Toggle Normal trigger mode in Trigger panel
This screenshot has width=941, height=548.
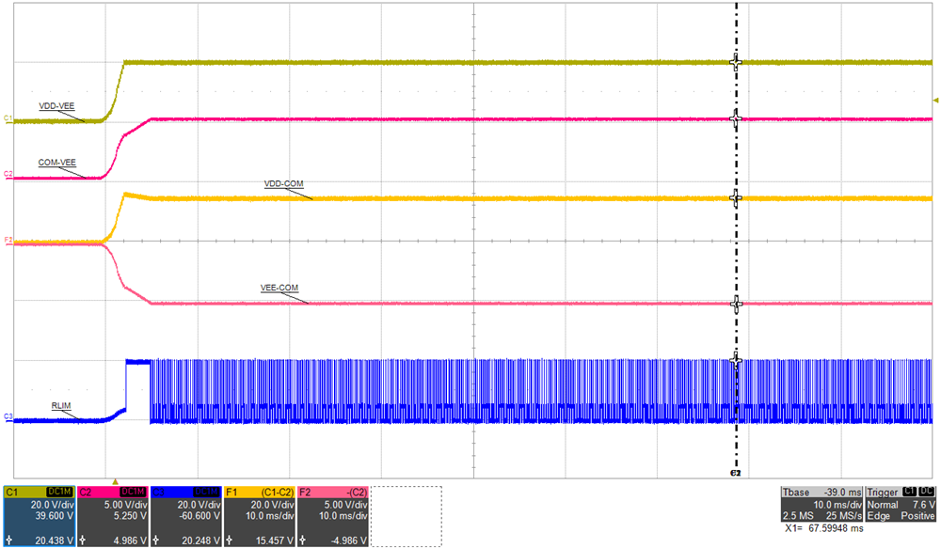883,505
